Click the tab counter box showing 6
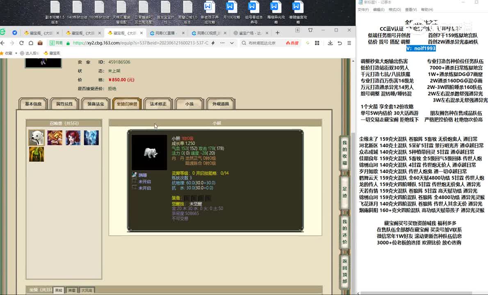 (298, 30)
